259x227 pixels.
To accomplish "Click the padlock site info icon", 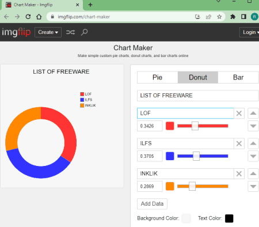I will pyautogui.click(x=52, y=17).
